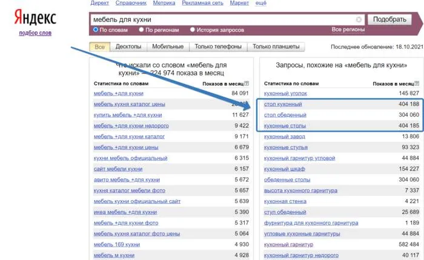Open the 'Только телефоны' tab
This screenshot has height=260, width=424.
click(218, 47)
